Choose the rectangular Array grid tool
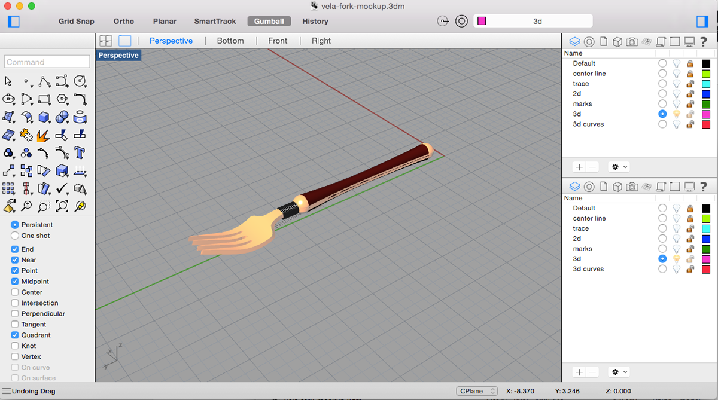 pyautogui.click(x=8, y=188)
